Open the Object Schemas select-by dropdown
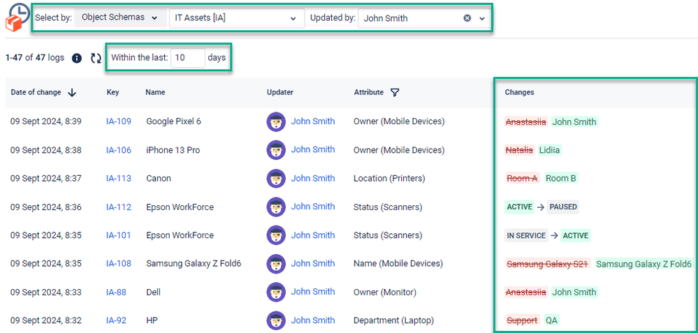The image size is (698, 333). (x=119, y=17)
